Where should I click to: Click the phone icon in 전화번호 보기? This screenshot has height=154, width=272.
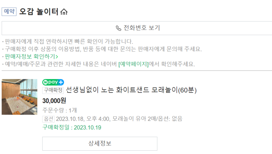[118, 28]
